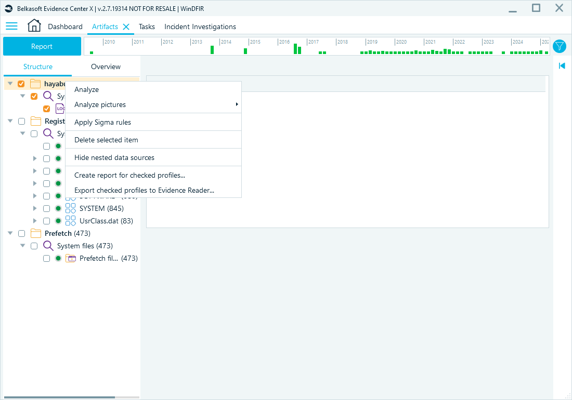
Task: Open the Incident Investigations tab
Action: pyautogui.click(x=200, y=26)
